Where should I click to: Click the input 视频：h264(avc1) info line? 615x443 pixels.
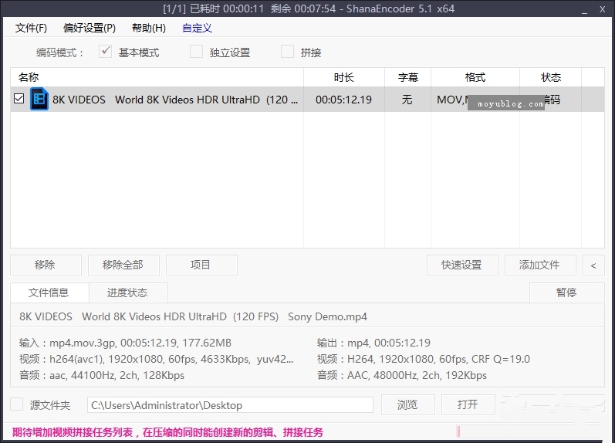156,359
